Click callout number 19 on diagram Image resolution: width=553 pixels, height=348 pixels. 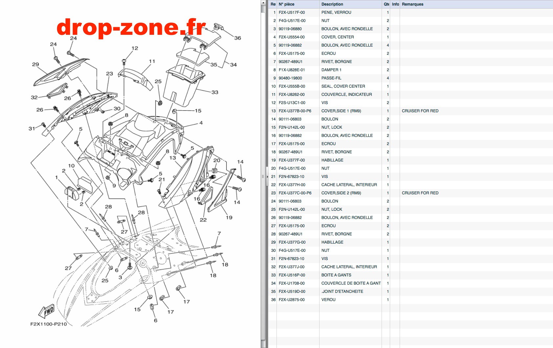point(229,217)
